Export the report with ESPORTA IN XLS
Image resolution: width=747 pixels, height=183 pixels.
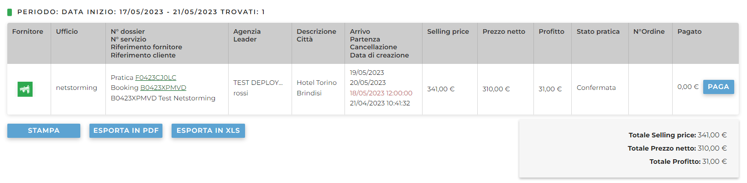coord(208,131)
